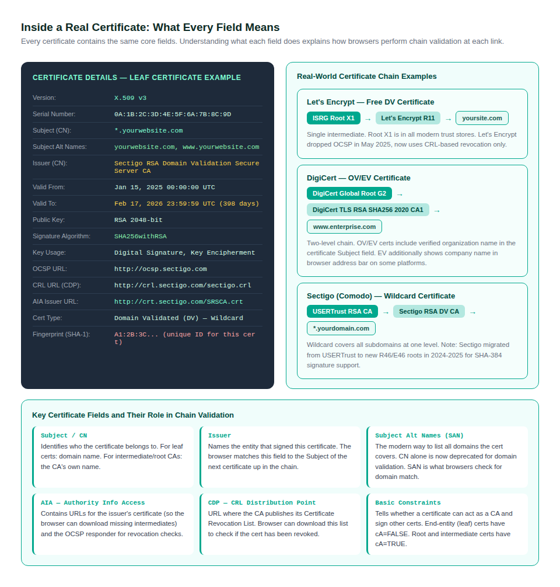
Task: Click the arrow after Let's Encrypt R11
Action: (x=448, y=119)
